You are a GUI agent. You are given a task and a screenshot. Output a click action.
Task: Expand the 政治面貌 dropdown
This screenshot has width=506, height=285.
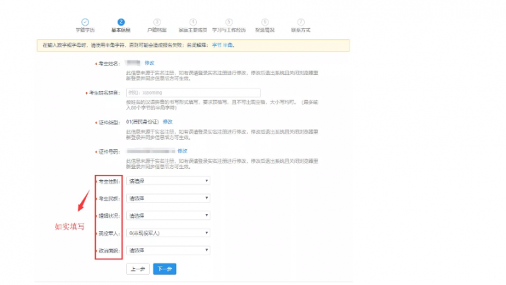coord(168,251)
